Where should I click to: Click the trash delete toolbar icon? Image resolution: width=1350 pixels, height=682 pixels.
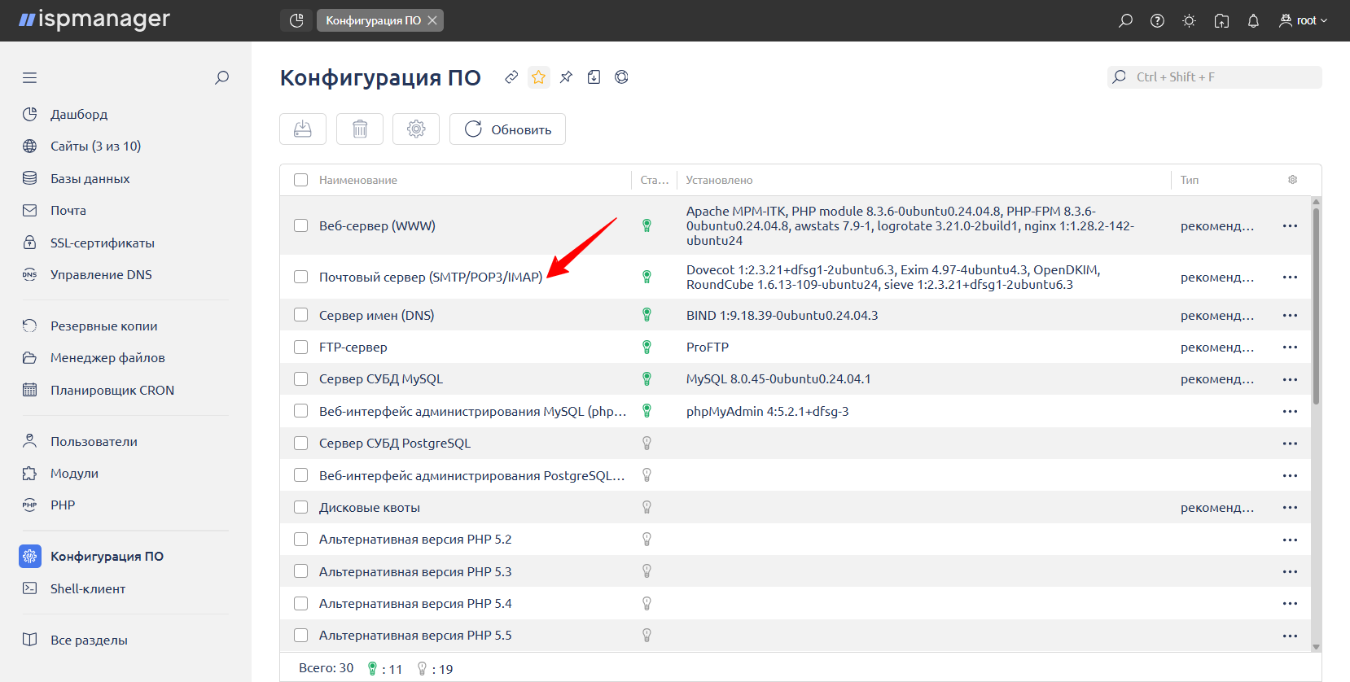tap(360, 129)
